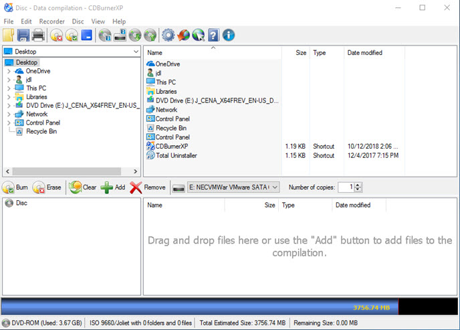Sort upper file list by Date modified

click(x=374, y=53)
